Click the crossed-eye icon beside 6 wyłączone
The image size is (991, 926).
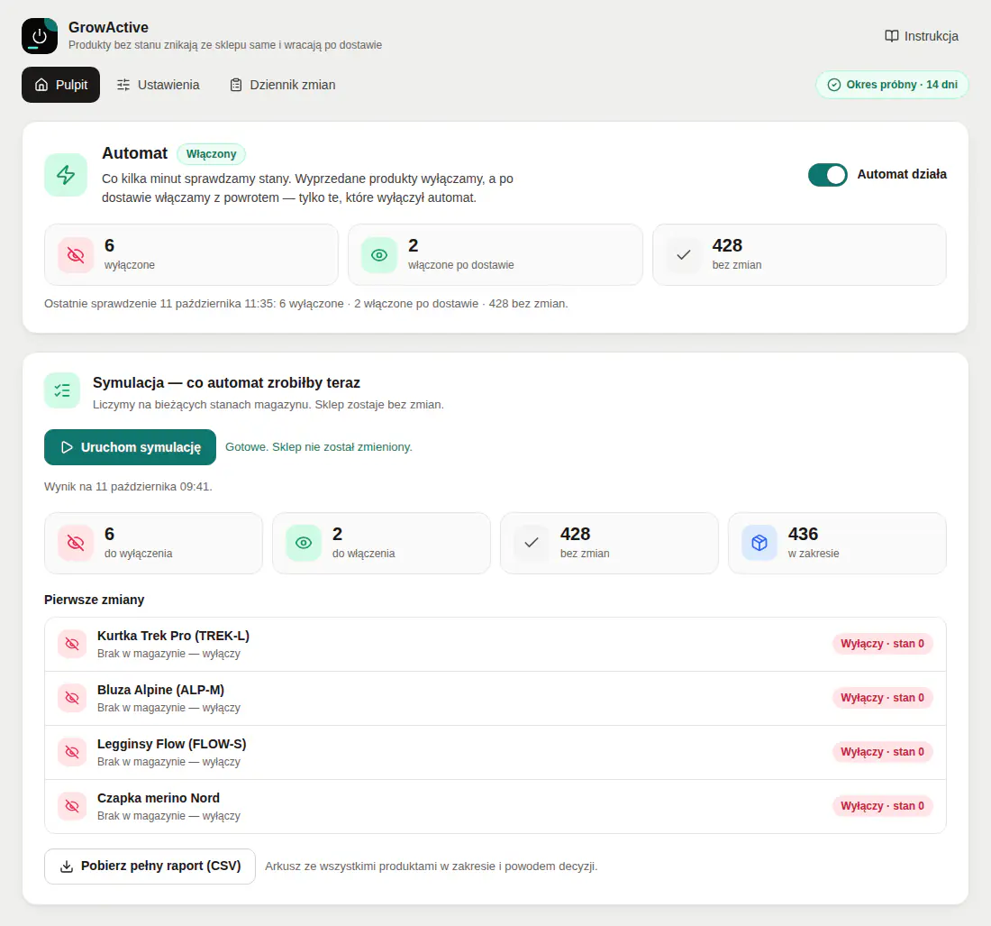pos(76,255)
